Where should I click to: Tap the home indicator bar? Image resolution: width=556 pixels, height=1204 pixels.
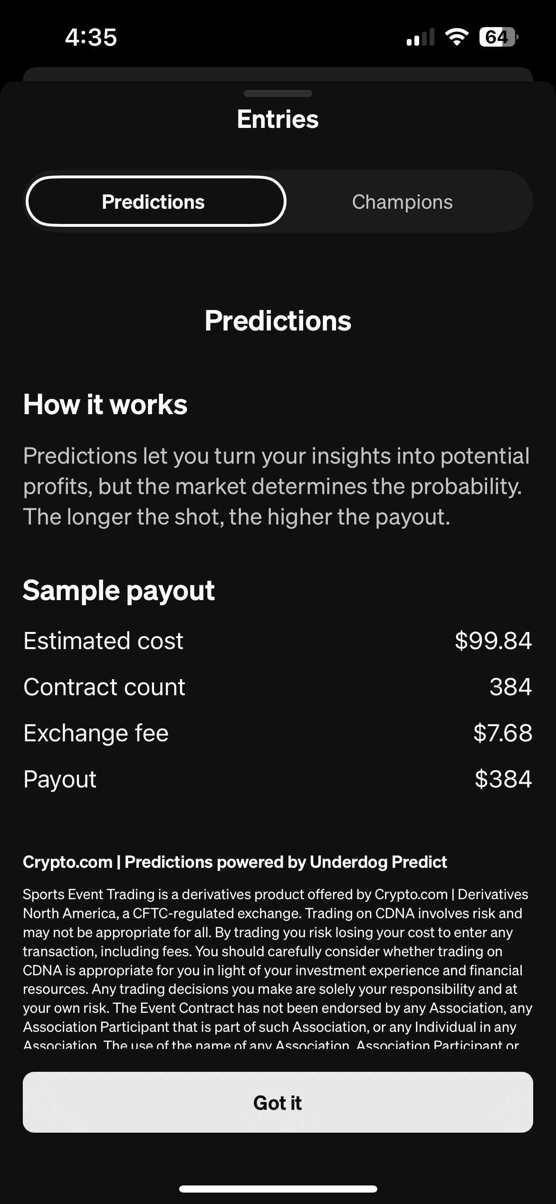(x=278, y=1189)
